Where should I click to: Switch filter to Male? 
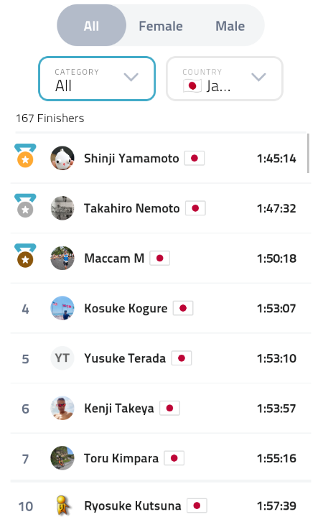click(x=230, y=26)
